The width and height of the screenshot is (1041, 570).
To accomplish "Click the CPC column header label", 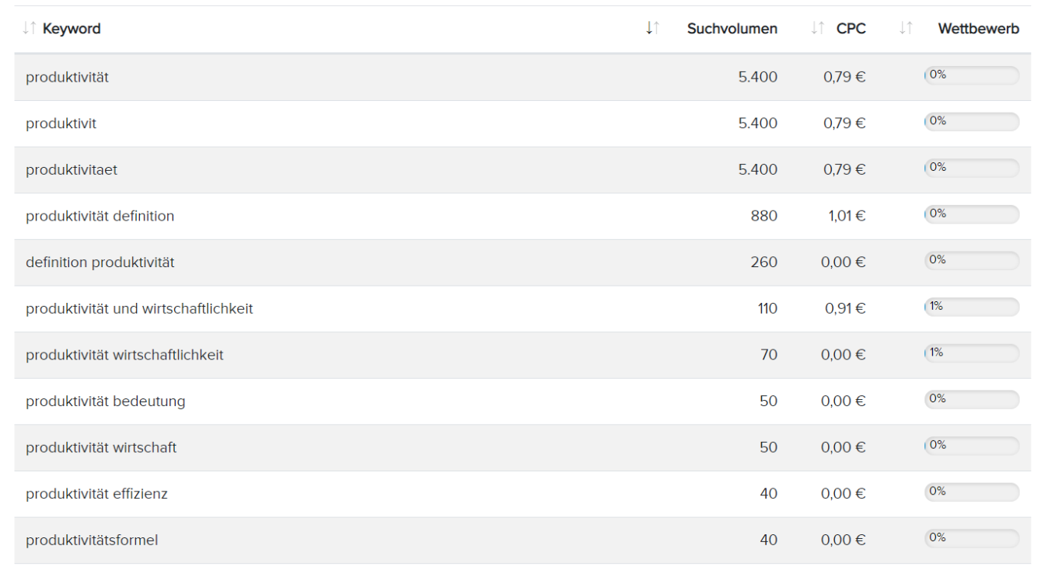I will (x=851, y=29).
